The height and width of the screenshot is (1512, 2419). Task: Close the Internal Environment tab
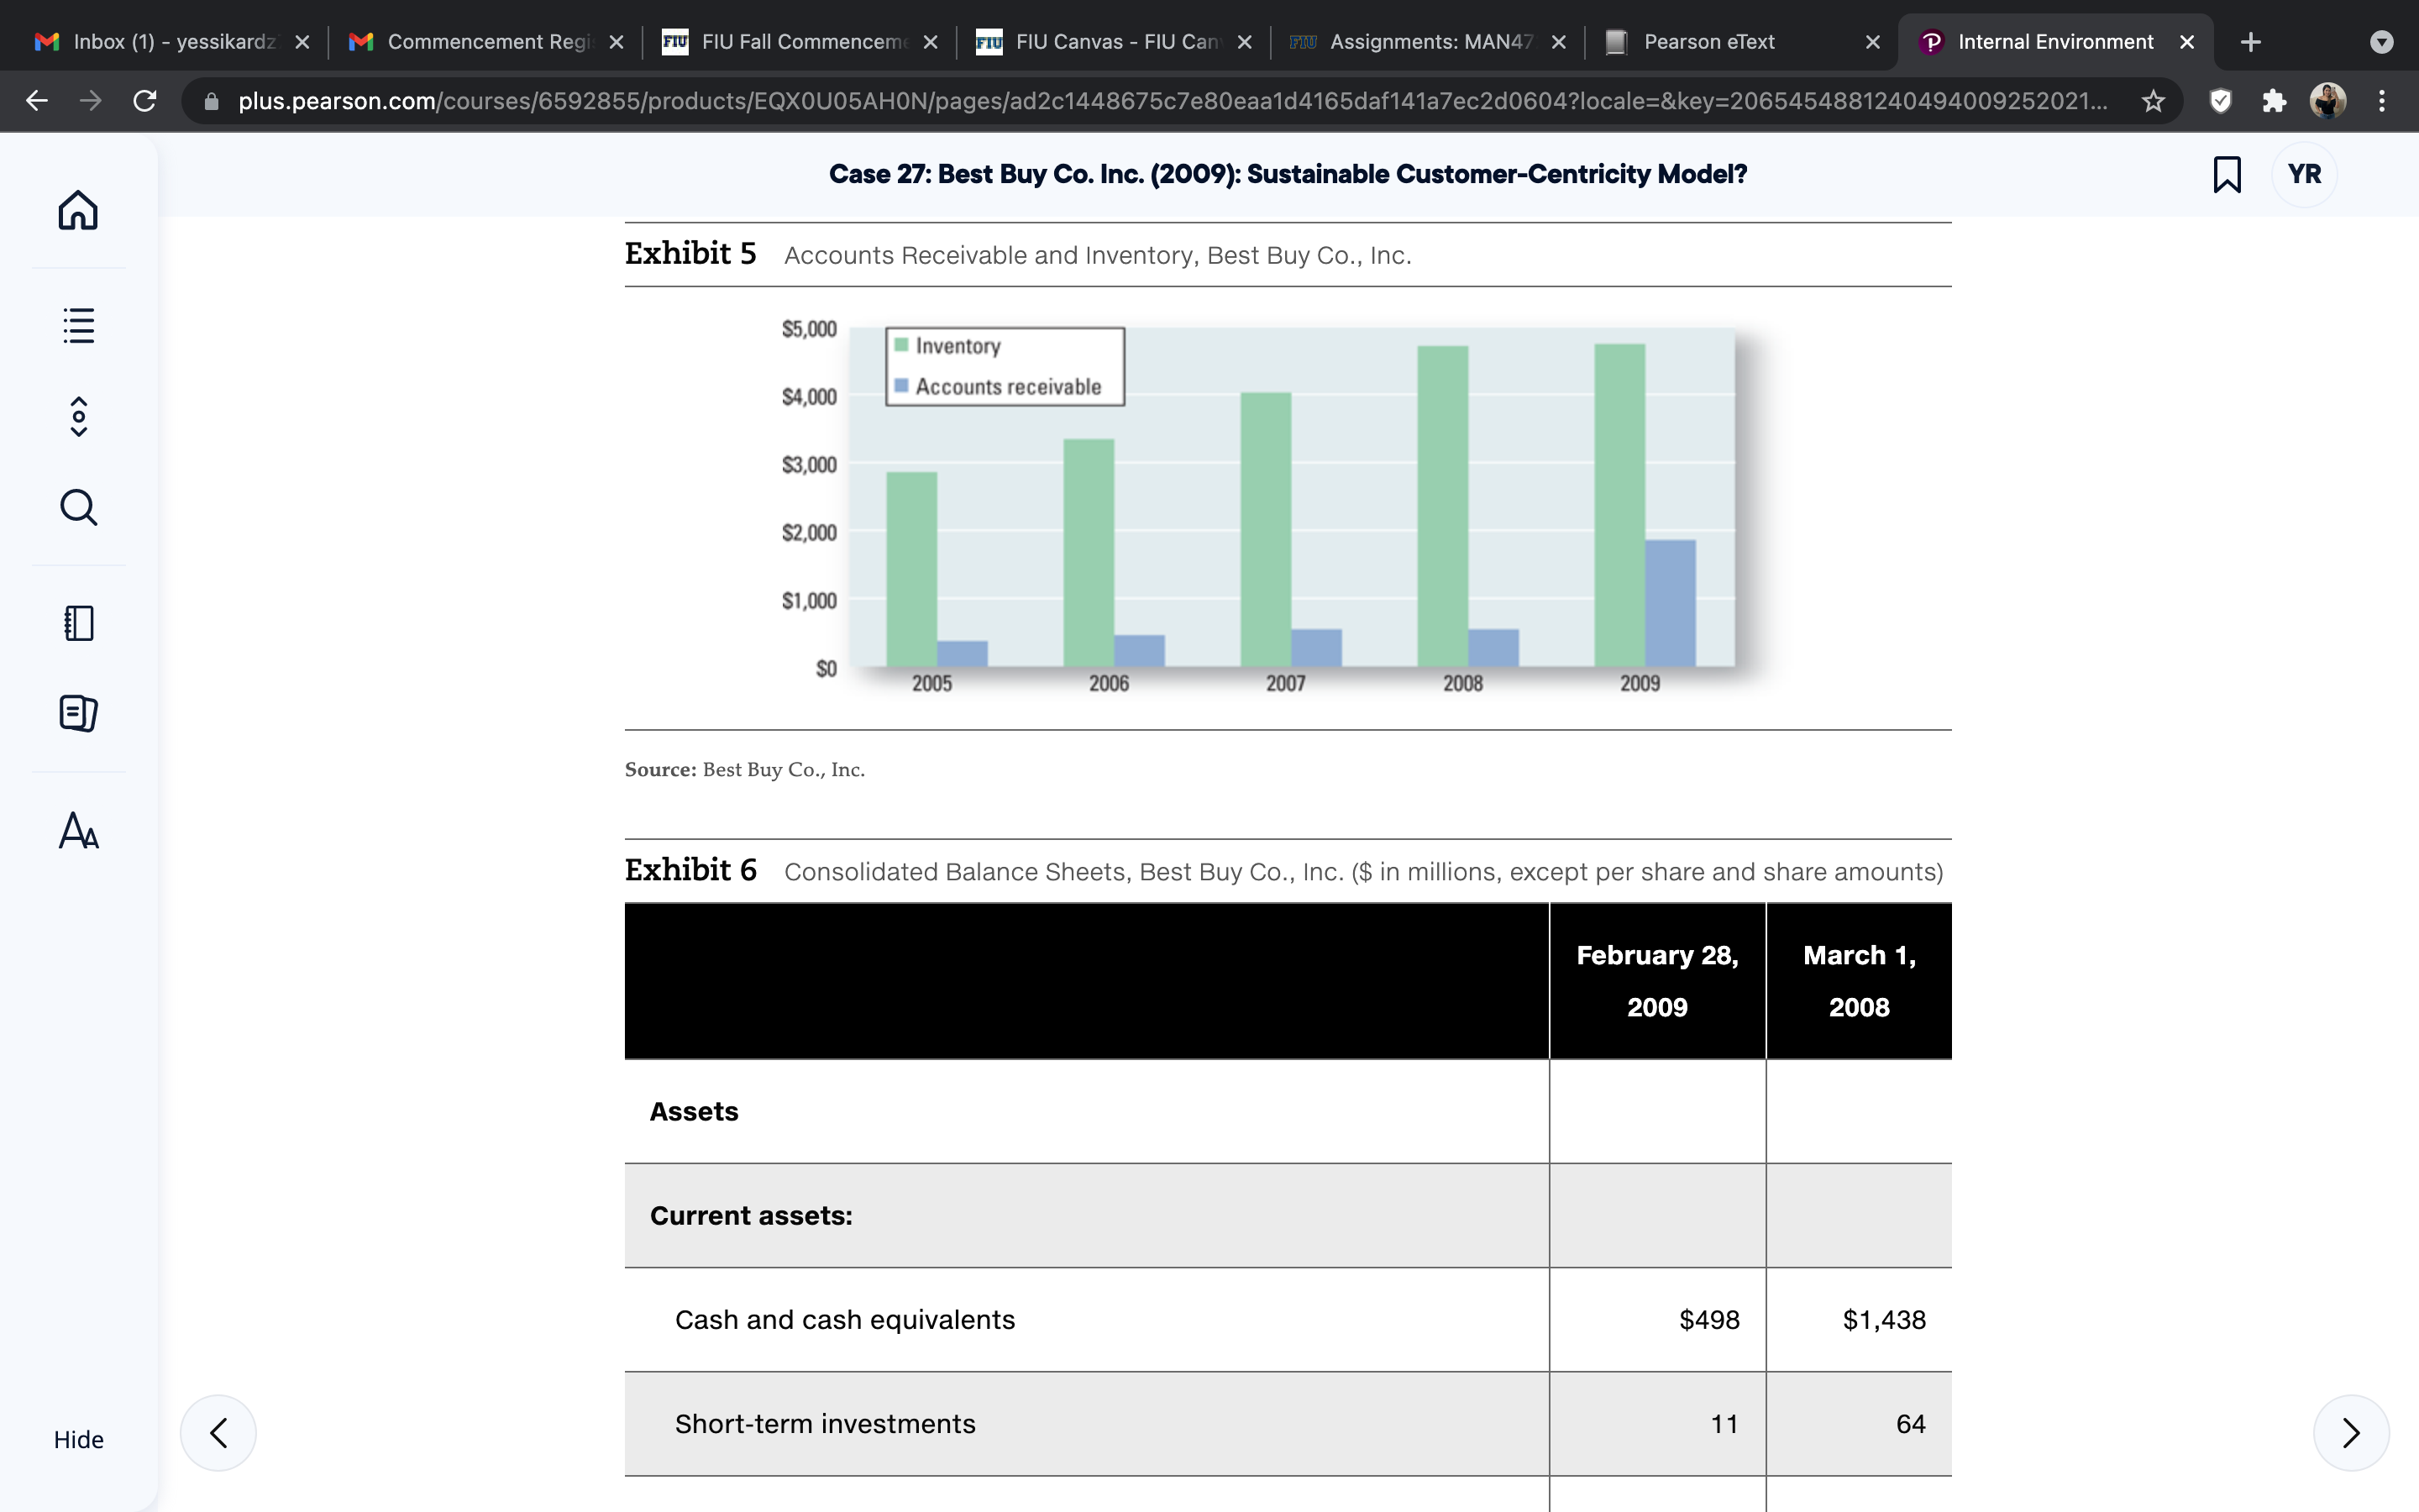click(2187, 42)
